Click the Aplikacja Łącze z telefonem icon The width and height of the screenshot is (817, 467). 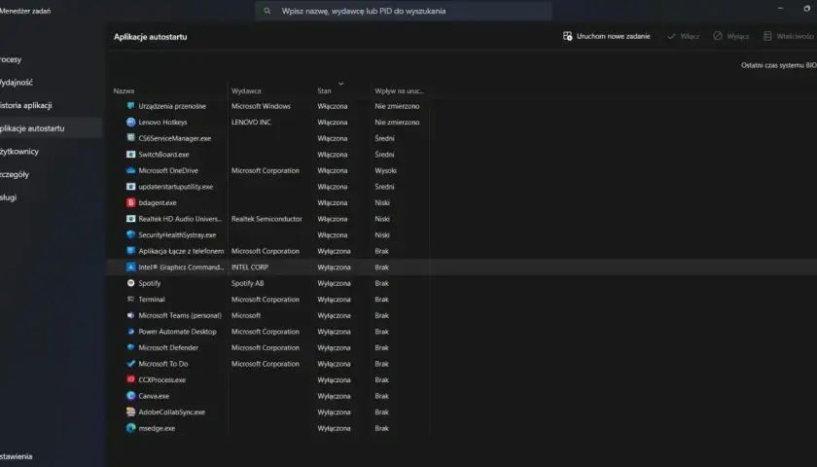click(130, 251)
